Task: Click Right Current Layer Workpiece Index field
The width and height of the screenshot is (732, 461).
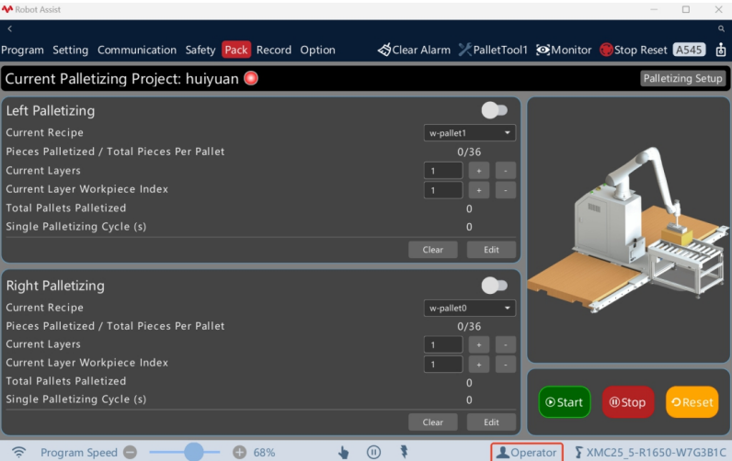Action: coord(443,365)
